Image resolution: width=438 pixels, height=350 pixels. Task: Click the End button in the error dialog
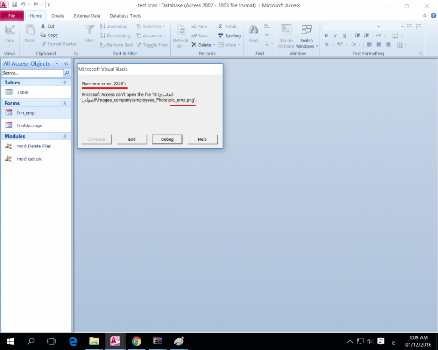(132, 139)
